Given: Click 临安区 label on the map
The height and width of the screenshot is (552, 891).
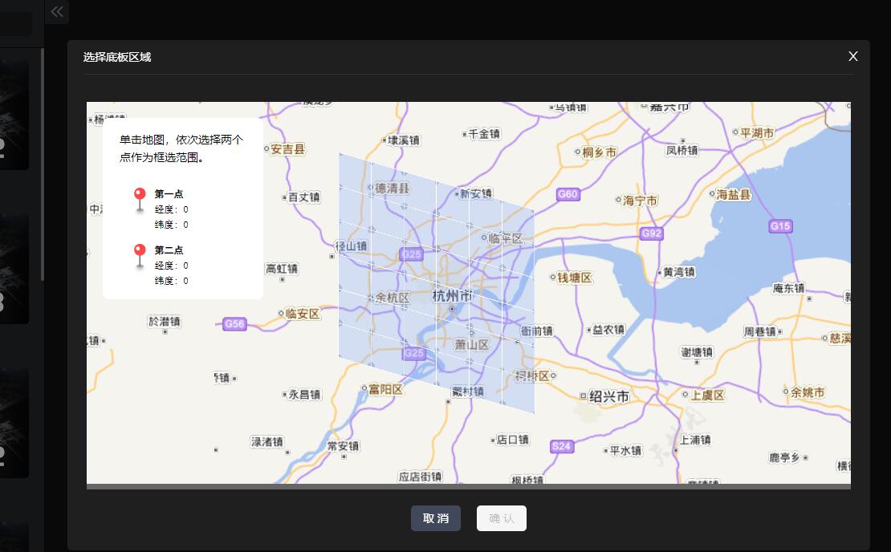Looking at the screenshot, I should pos(303,314).
